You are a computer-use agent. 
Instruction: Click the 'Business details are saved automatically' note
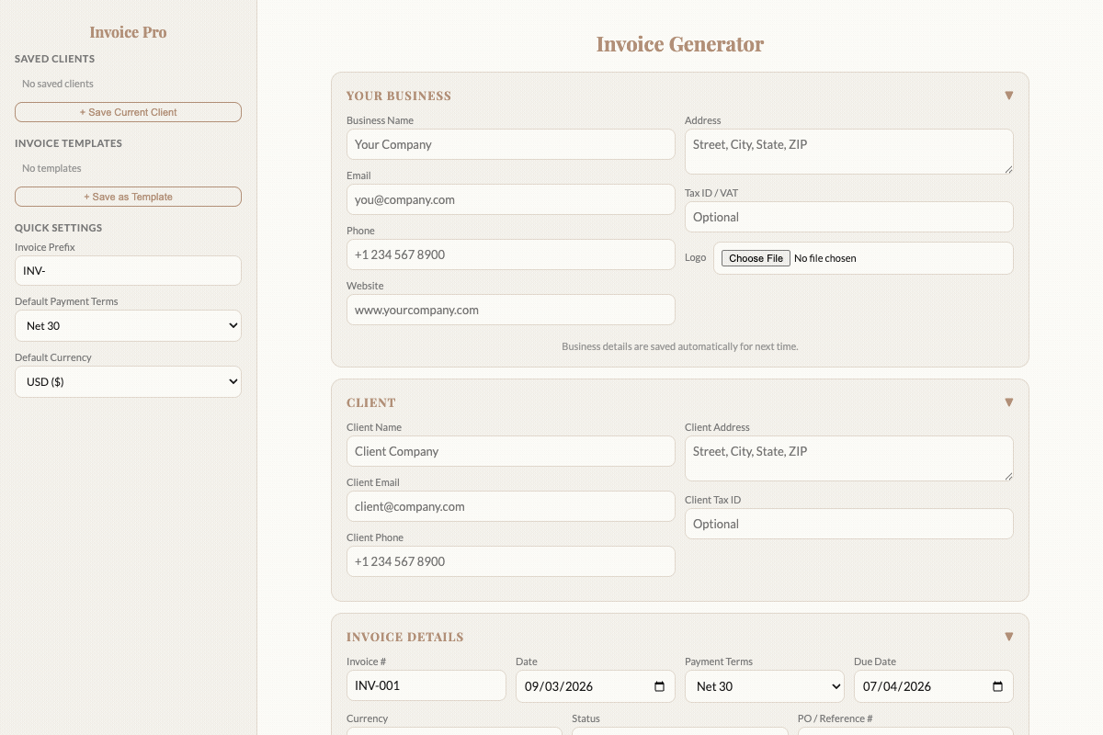(680, 346)
